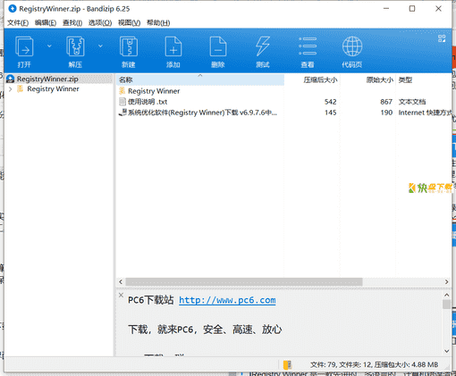This screenshot has width=456, height=376.
Task: Open the 视图(V) menu
Action: (129, 23)
